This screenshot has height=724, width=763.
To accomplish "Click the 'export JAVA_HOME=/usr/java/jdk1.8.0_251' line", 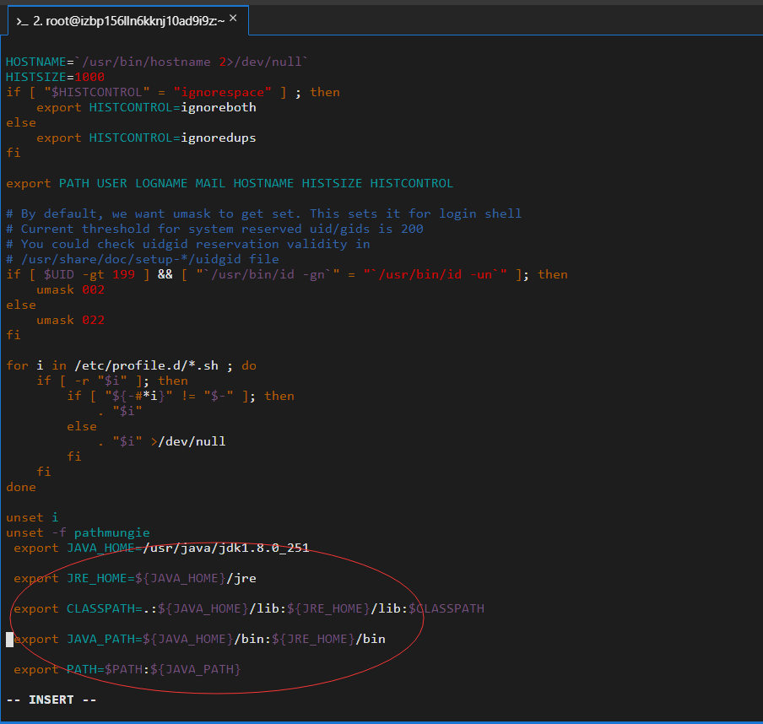I will (161, 548).
